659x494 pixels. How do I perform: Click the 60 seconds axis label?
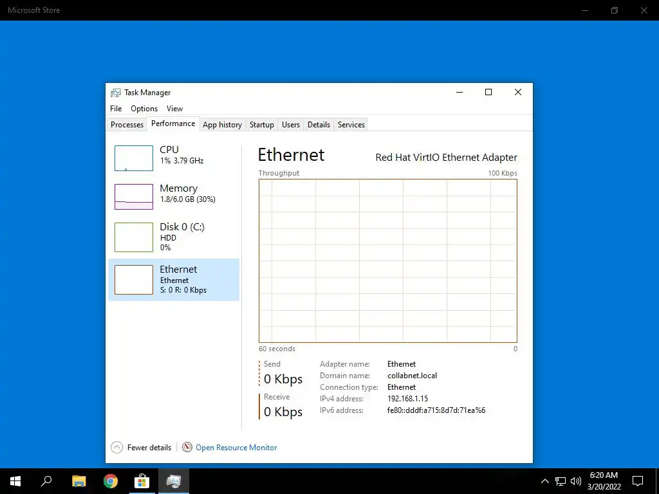coord(277,349)
